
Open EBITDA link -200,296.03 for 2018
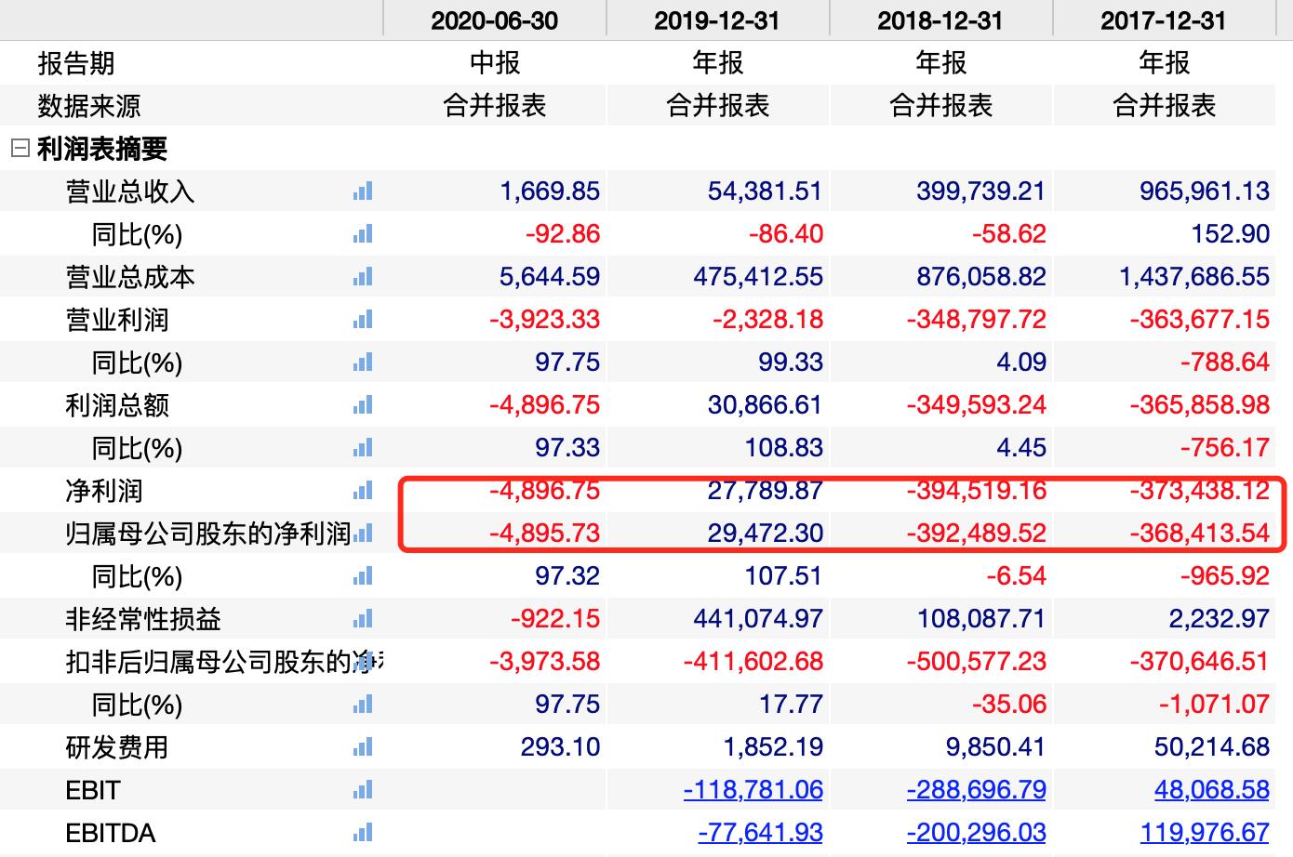click(977, 833)
